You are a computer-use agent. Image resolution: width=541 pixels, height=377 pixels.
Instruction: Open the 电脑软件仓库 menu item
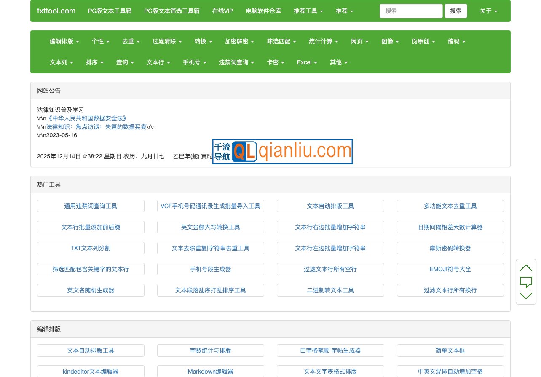pos(263,11)
